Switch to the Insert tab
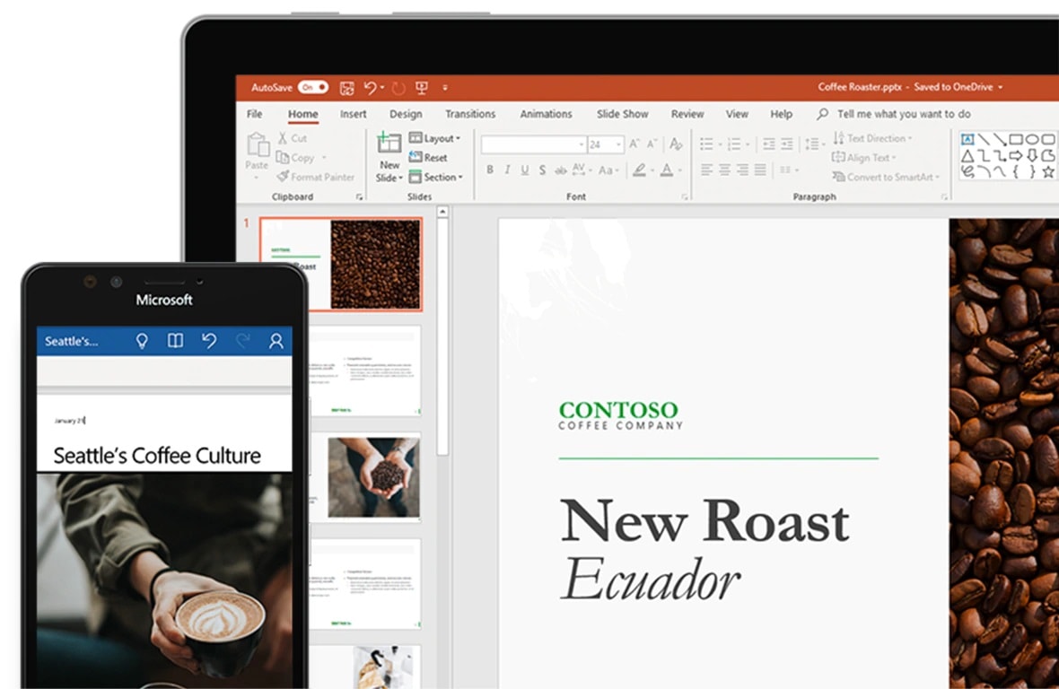Image resolution: width=1059 pixels, height=689 pixels. (x=354, y=114)
